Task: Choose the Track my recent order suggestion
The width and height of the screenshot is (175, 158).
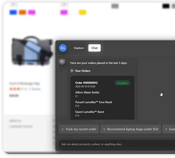Action: point(79,129)
